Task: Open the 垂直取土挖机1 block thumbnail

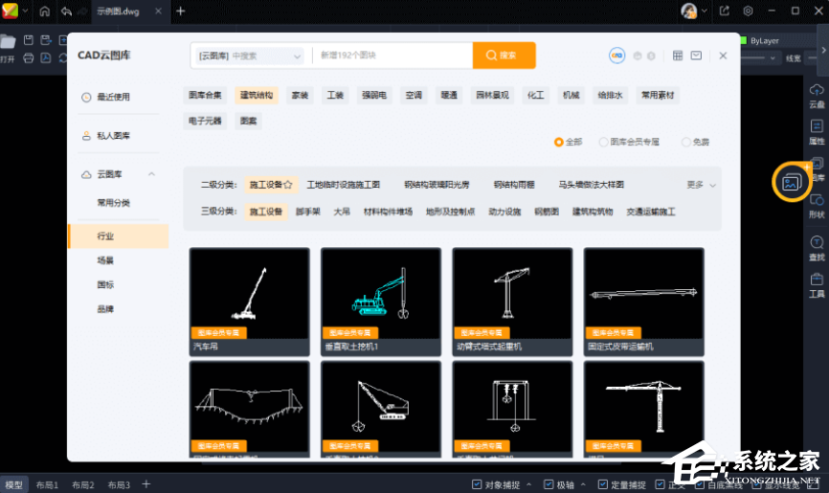Action: click(x=381, y=302)
